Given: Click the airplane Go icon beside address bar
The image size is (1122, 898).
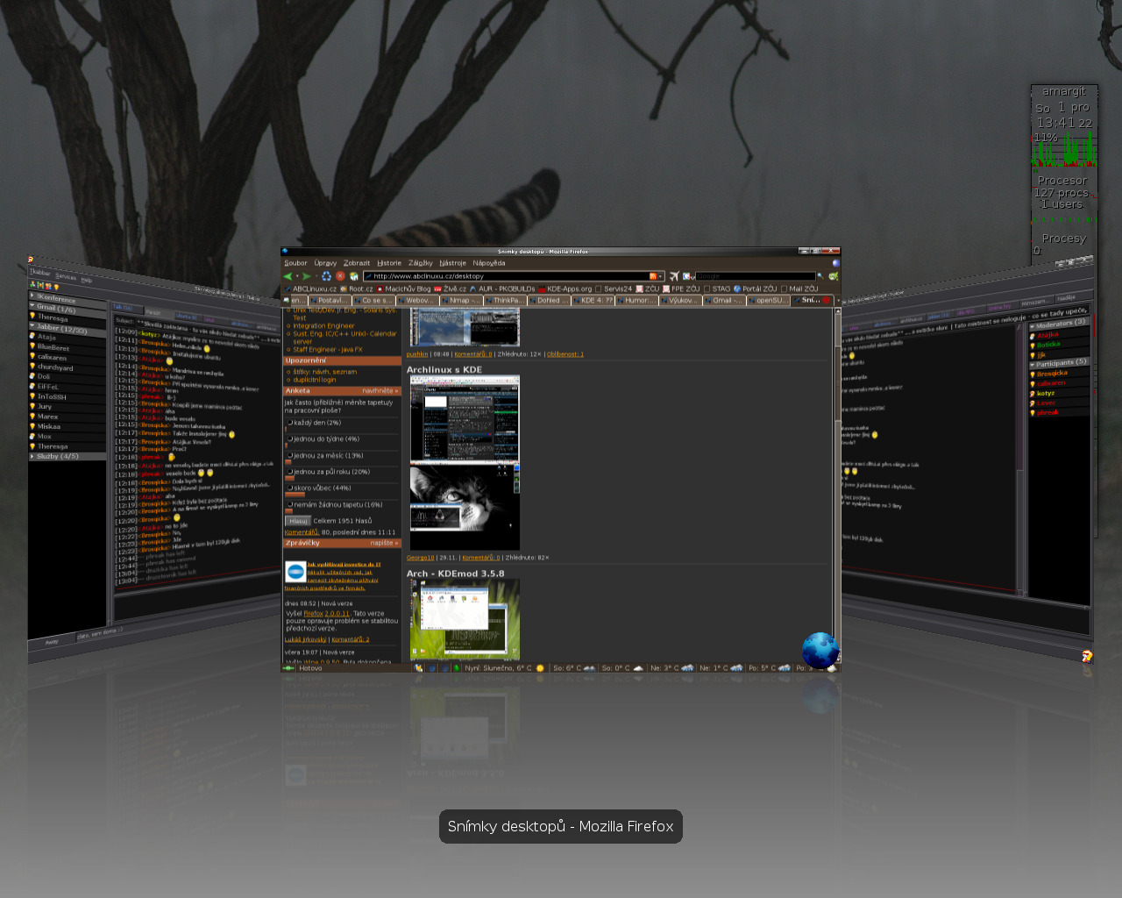Looking at the screenshot, I should click(x=674, y=276).
